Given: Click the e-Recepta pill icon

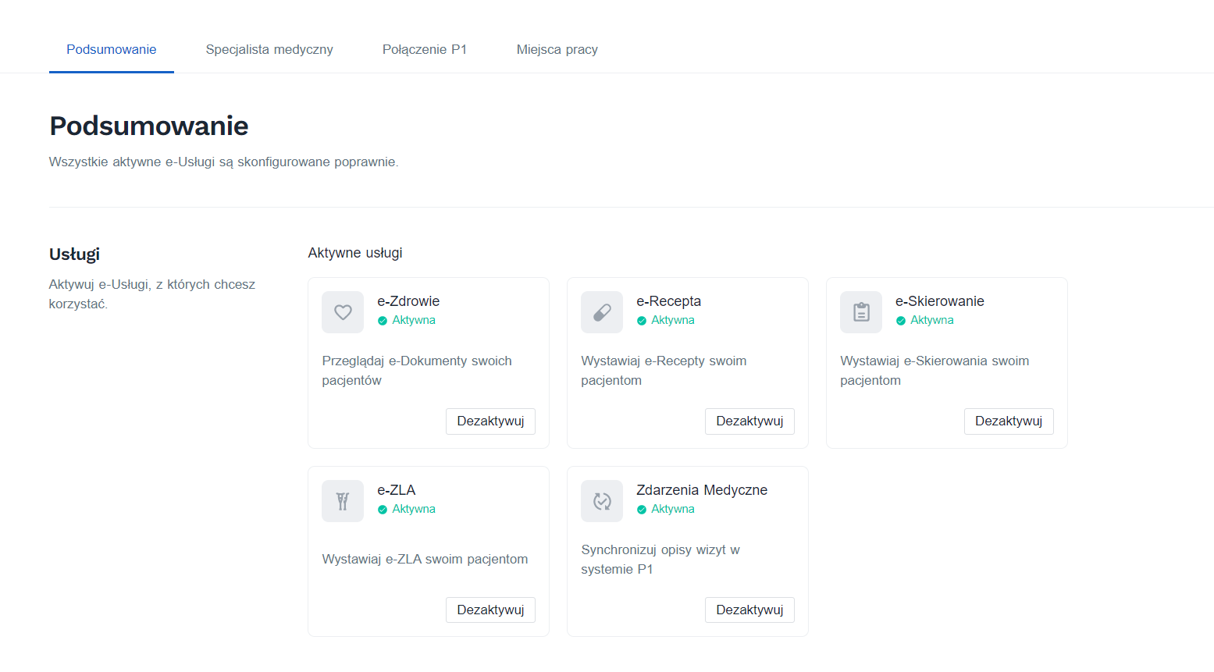Looking at the screenshot, I should pos(602,312).
